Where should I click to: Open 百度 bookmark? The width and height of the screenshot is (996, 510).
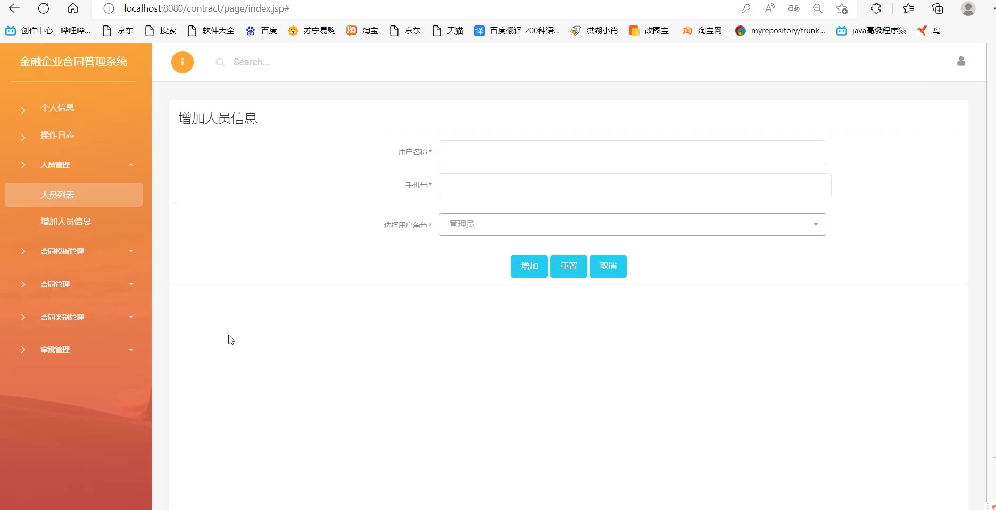262,31
